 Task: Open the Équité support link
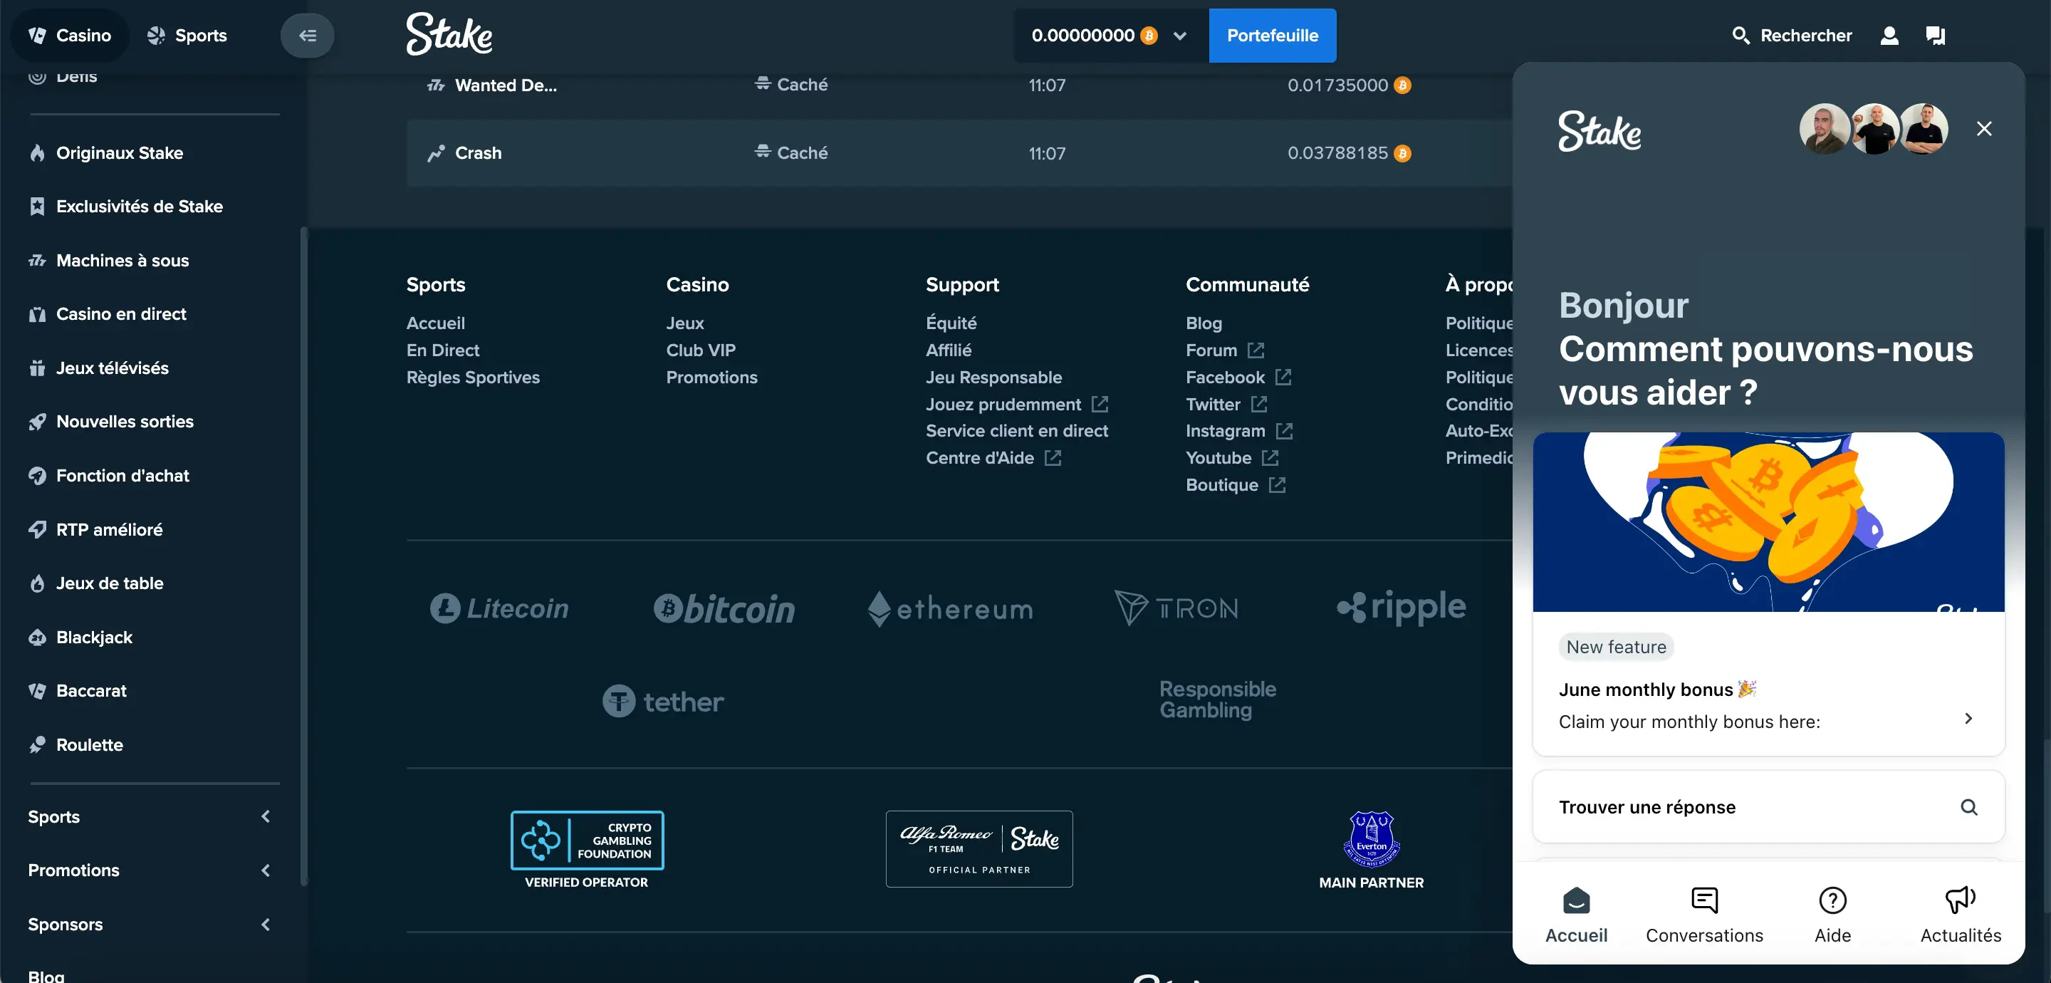[x=951, y=323]
